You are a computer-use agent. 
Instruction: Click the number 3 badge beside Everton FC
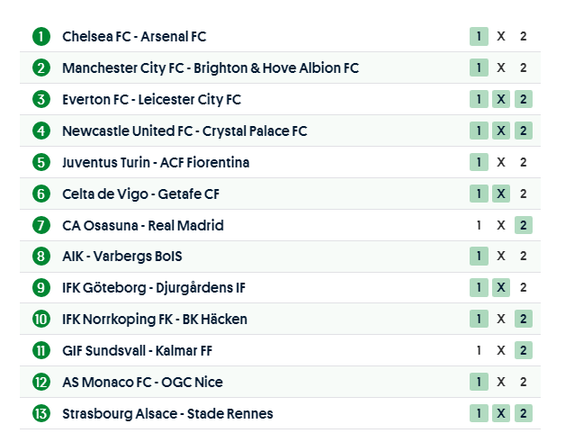(x=41, y=100)
